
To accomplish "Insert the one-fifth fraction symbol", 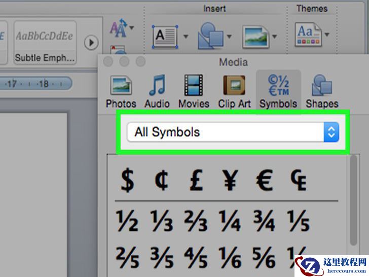I will pos(299,221).
